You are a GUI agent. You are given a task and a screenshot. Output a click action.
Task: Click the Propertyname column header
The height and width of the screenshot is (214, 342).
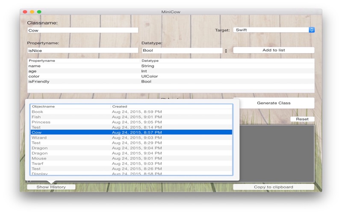coord(84,60)
